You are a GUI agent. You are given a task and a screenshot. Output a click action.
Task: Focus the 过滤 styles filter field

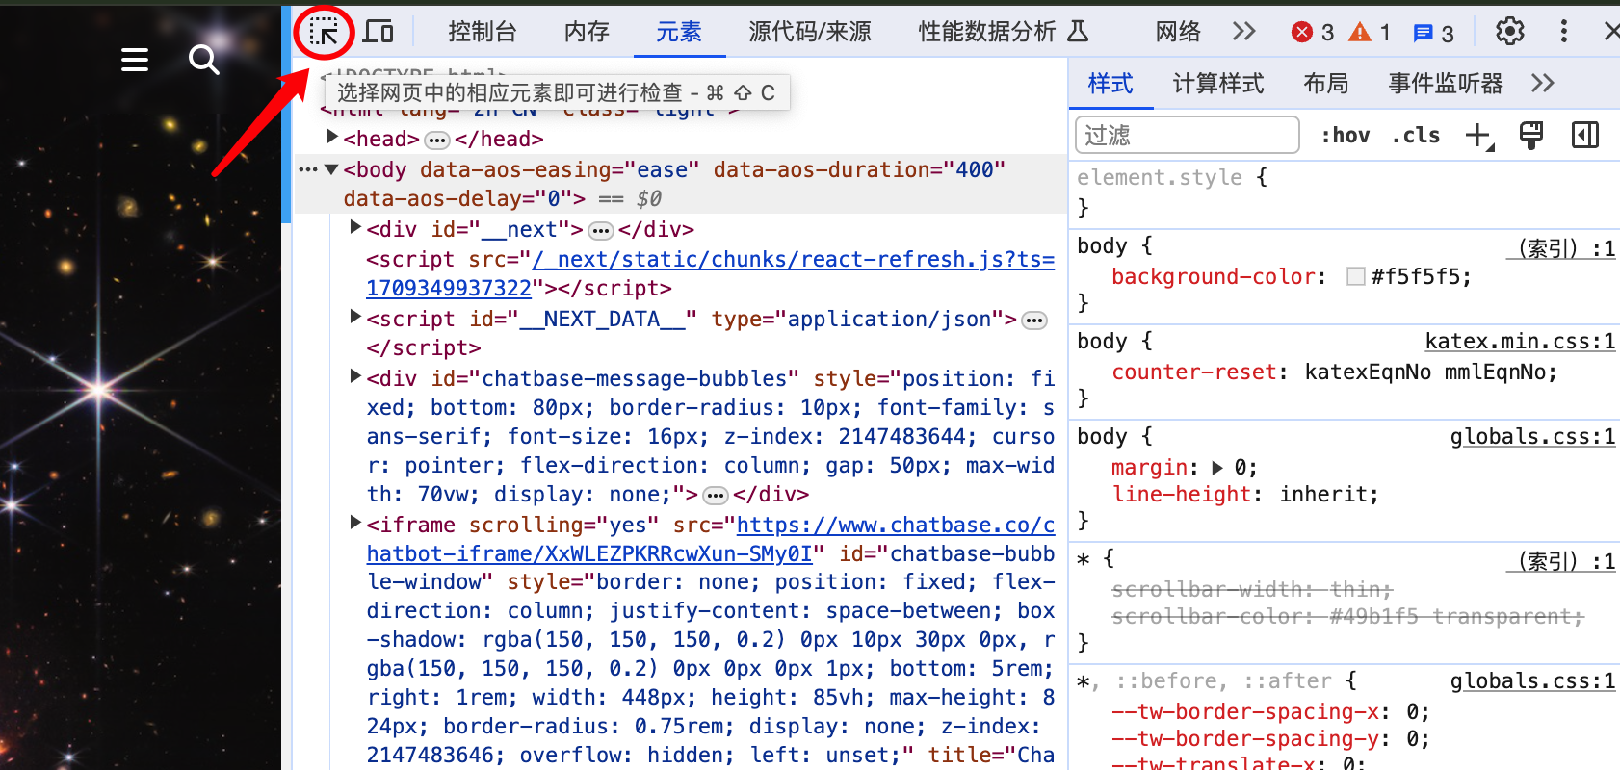[1188, 135]
